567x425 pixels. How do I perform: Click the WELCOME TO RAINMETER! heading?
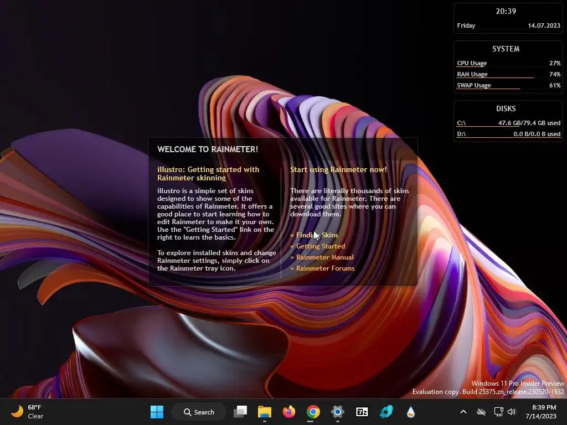click(x=208, y=149)
